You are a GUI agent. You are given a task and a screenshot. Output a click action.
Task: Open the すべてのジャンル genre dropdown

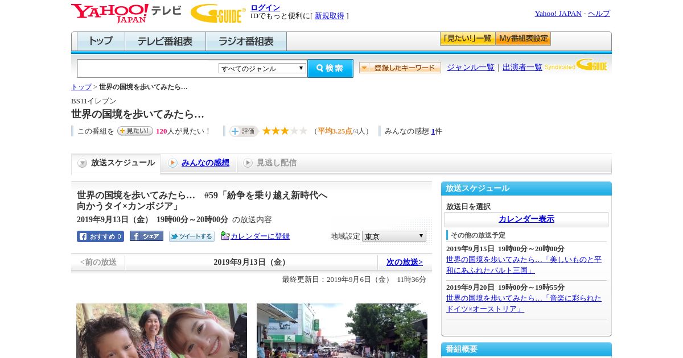click(x=262, y=68)
